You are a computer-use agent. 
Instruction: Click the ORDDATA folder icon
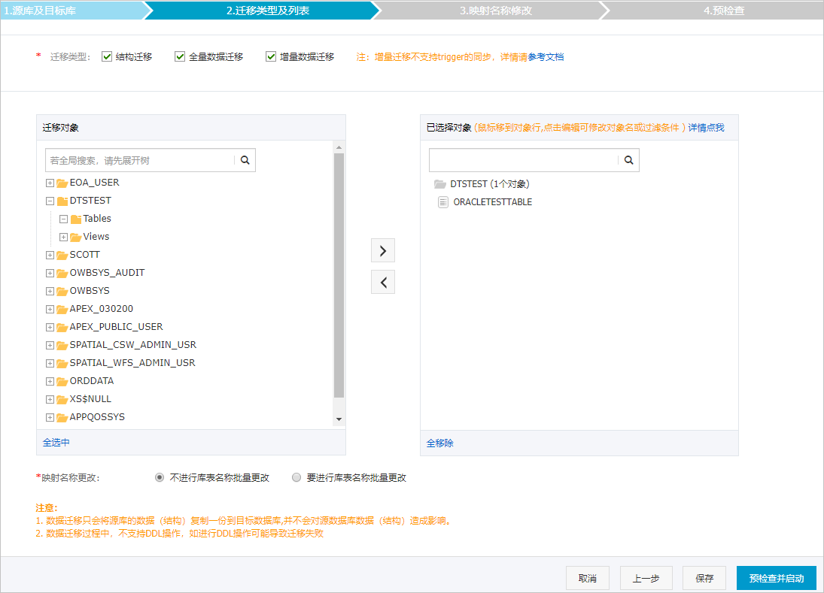coord(62,381)
